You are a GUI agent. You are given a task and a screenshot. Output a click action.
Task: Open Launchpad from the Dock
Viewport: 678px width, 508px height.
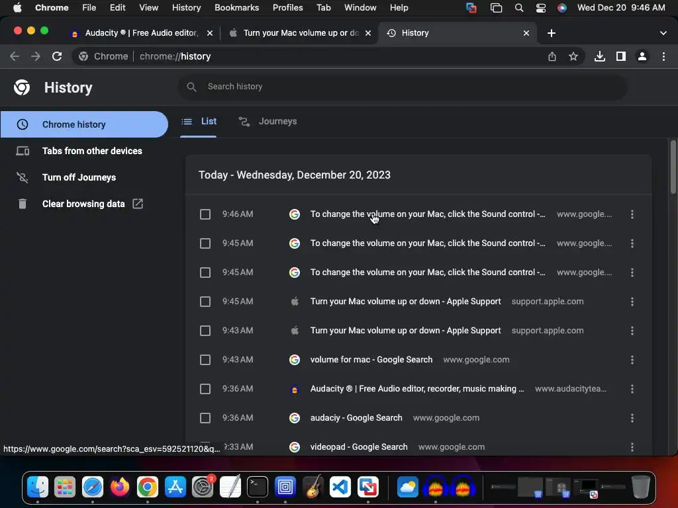(x=65, y=487)
